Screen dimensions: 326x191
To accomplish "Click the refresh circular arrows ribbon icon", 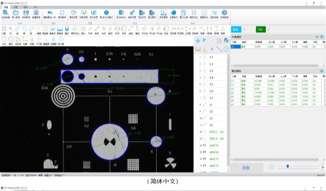I will coord(62,13).
